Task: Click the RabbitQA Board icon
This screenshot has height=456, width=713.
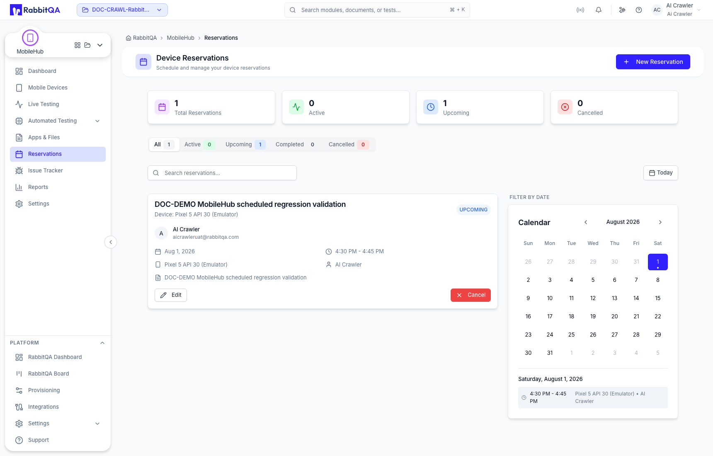Action: (19, 374)
